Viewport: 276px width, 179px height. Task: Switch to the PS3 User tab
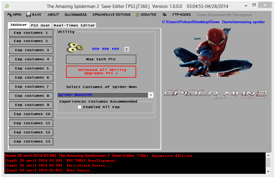click(x=40, y=25)
